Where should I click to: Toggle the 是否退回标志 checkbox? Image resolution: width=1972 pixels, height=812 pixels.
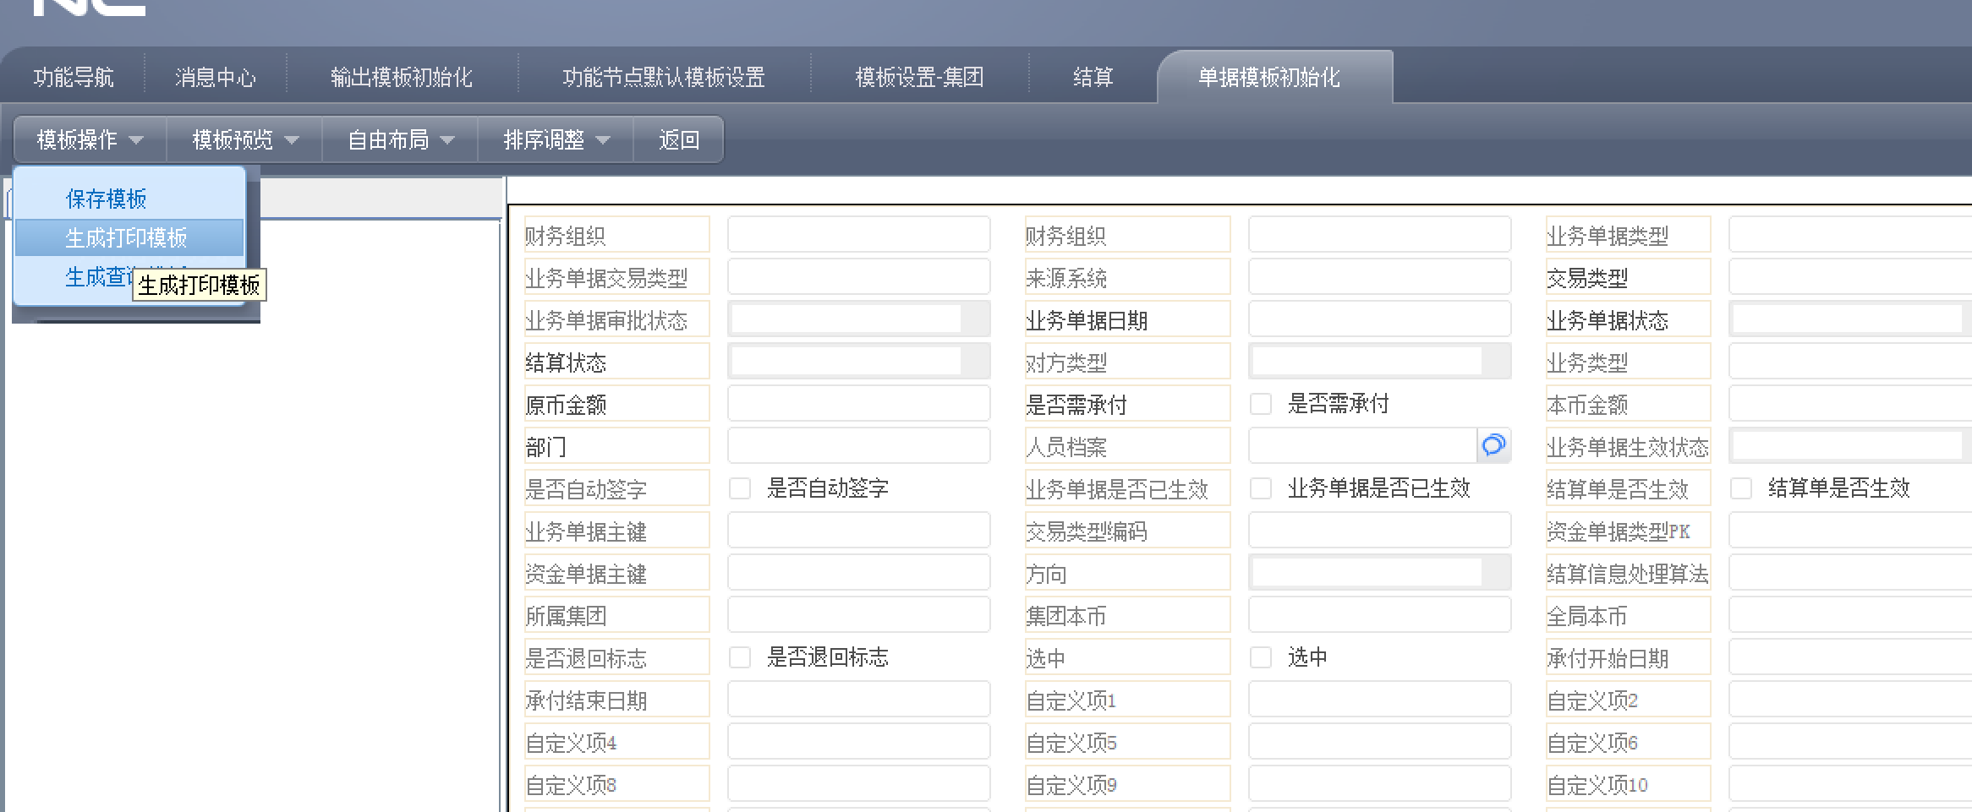[740, 657]
